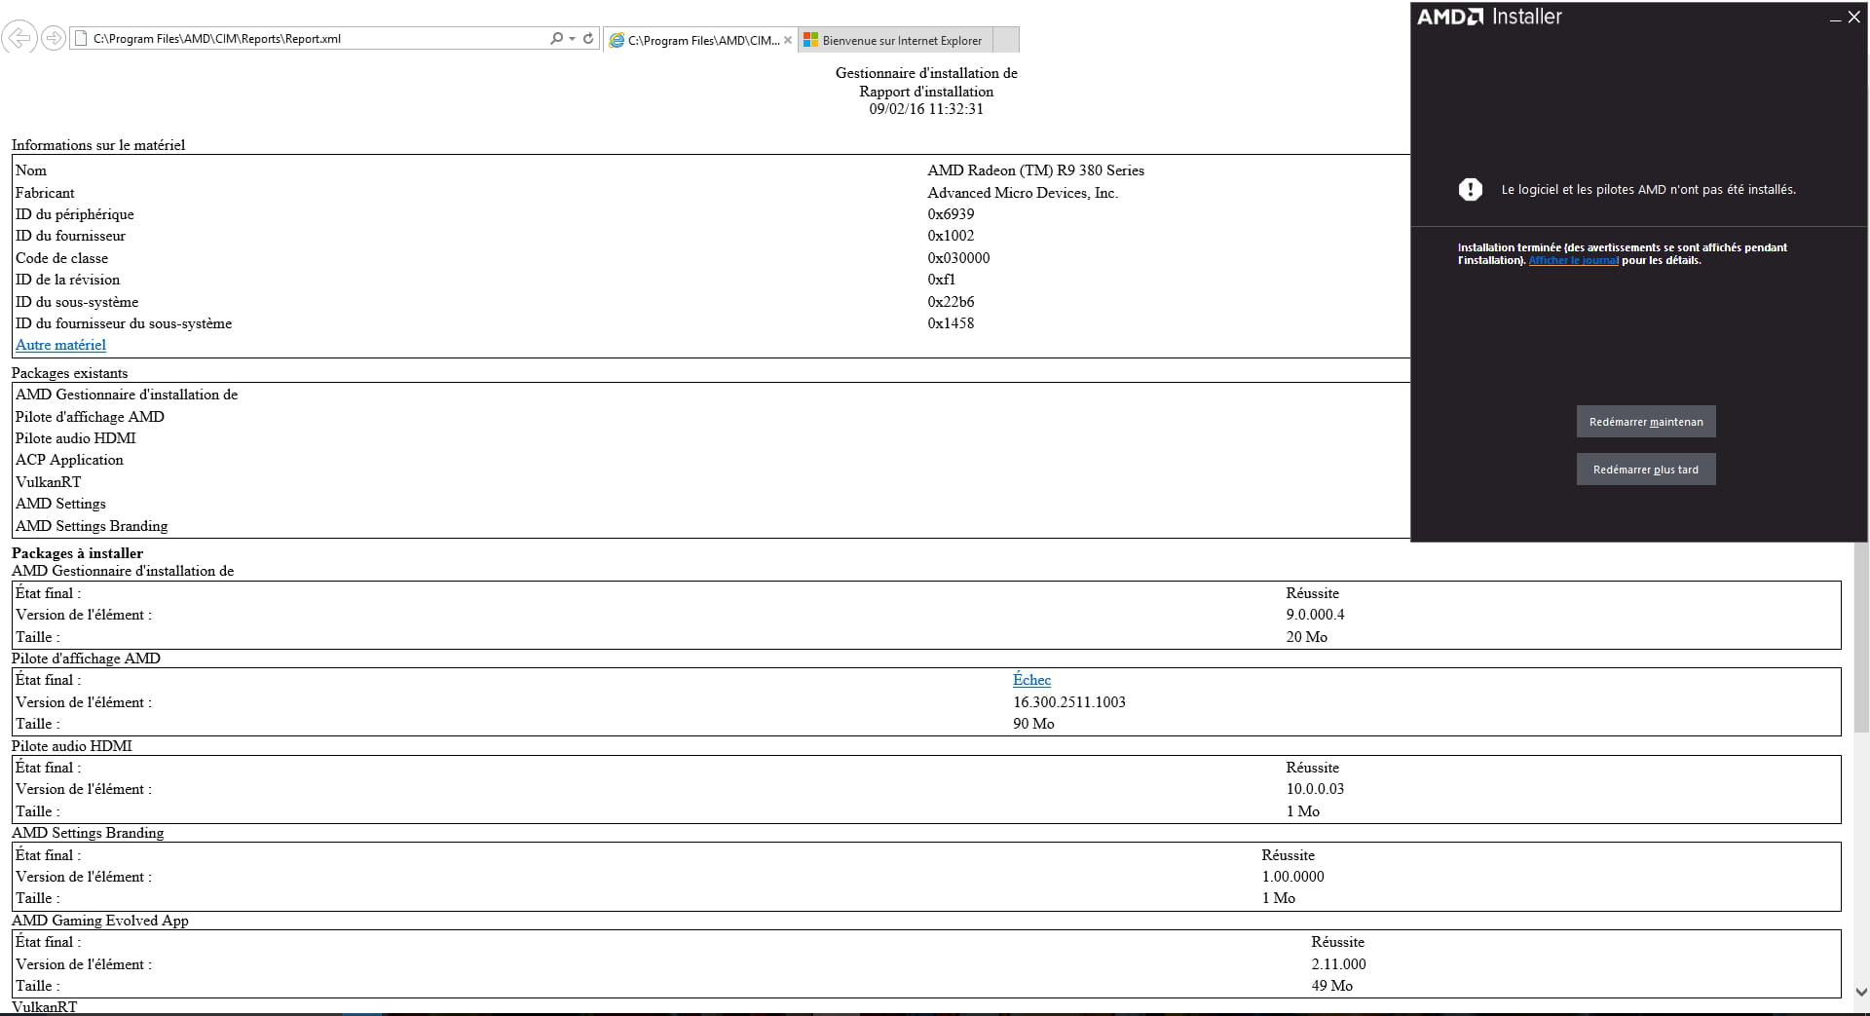The width and height of the screenshot is (1870, 1016).
Task: Click vendor ID value 0x1002
Action: [951, 236]
